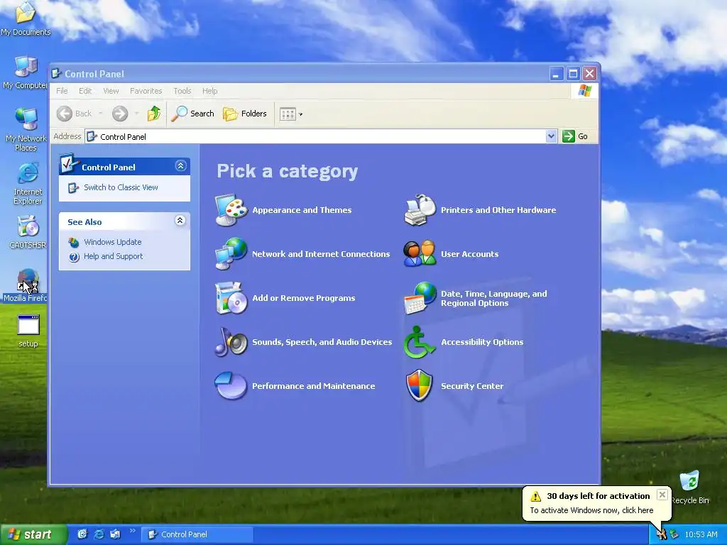This screenshot has height=545, width=727.
Task: Click the Appearance and Themes text link
Action: [x=302, y=210]
